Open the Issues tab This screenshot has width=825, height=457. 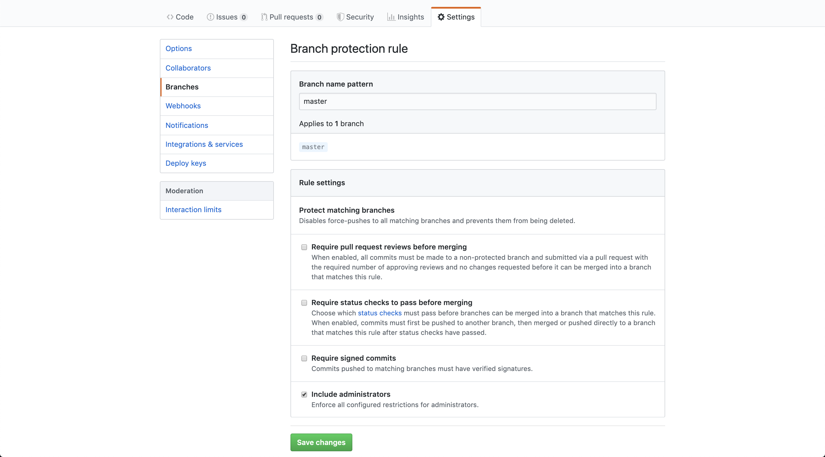pyautogui.click(x=227, y=17)
